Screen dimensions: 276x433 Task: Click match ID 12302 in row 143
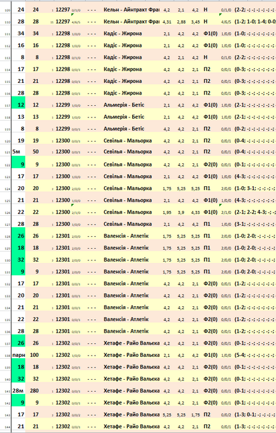point(63,414)
